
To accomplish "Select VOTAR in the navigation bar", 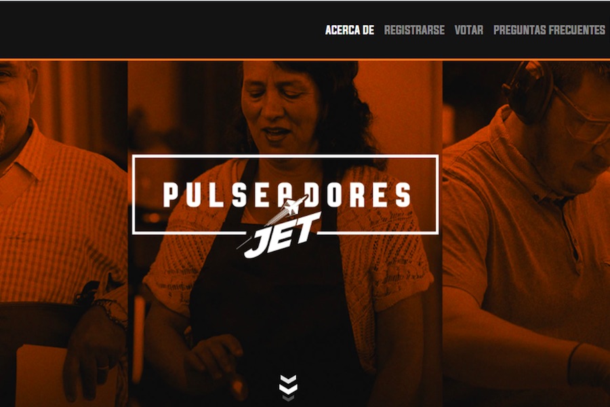I will (469, 30).
